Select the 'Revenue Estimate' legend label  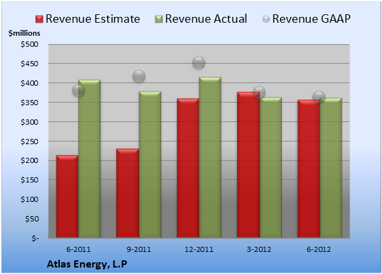(93, 19)
